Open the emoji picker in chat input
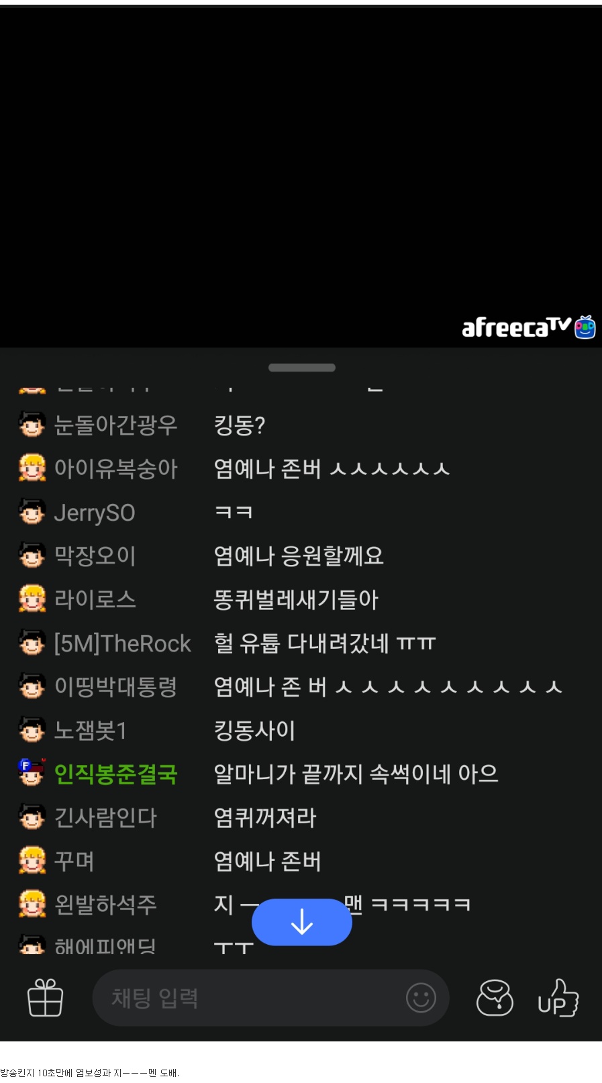This screenshot has width=602, height=1083. (x=421, y=998)
